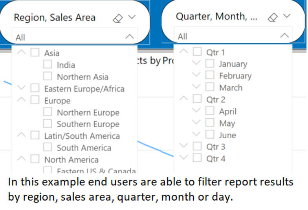Select the North America label
308x210 pixels.
(x=71, y=160)
